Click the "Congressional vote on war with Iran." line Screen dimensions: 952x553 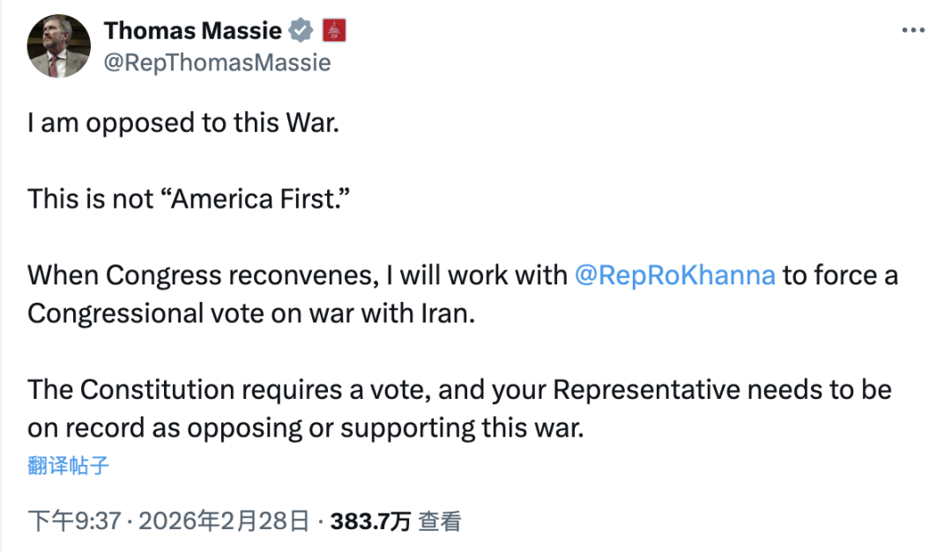(x=251, y=313)
